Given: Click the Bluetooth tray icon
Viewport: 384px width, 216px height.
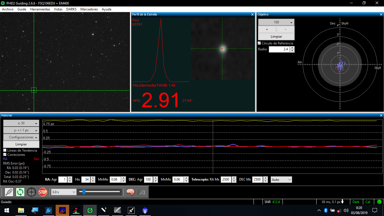Looking at the screenshot, I should 326,210.
